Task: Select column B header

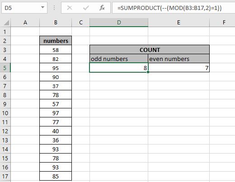Action: point(56,23)
